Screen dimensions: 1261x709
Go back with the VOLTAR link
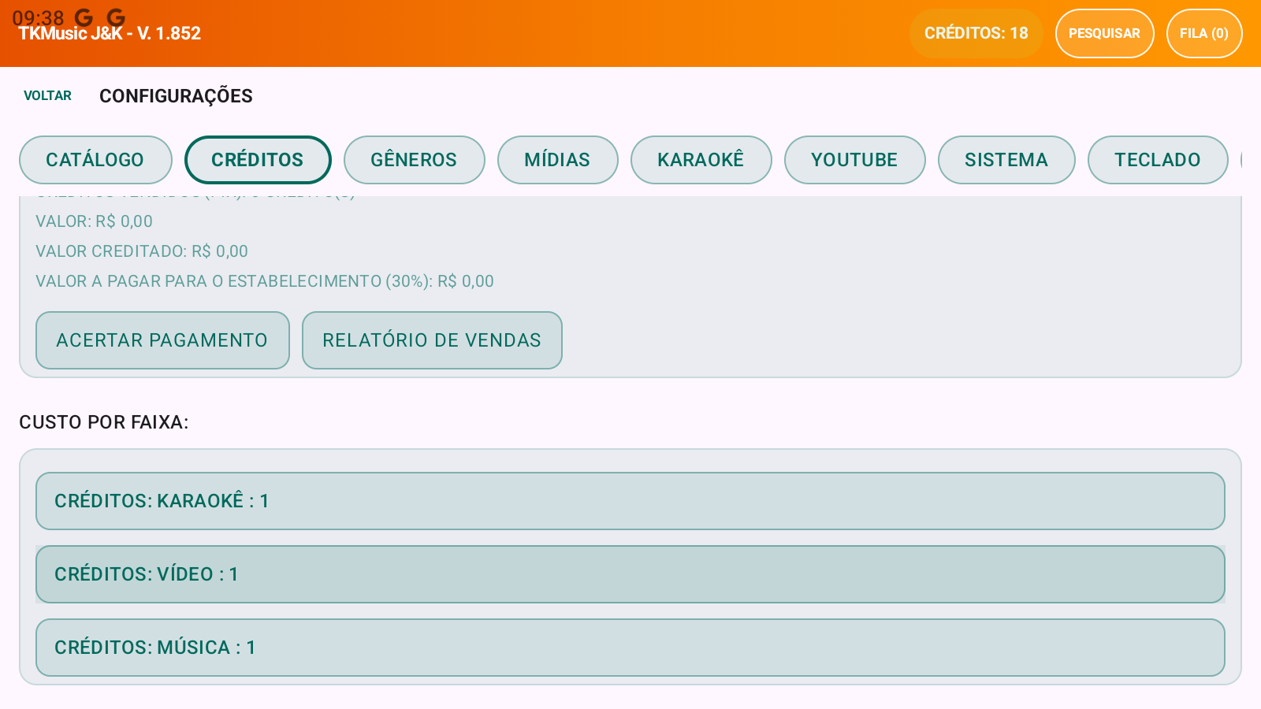47,95
